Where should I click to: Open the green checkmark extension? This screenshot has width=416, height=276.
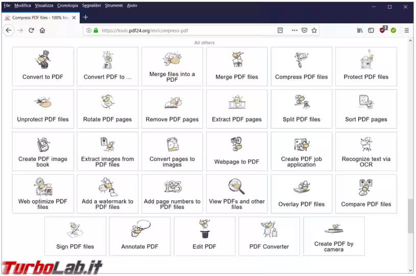[394, 31]
